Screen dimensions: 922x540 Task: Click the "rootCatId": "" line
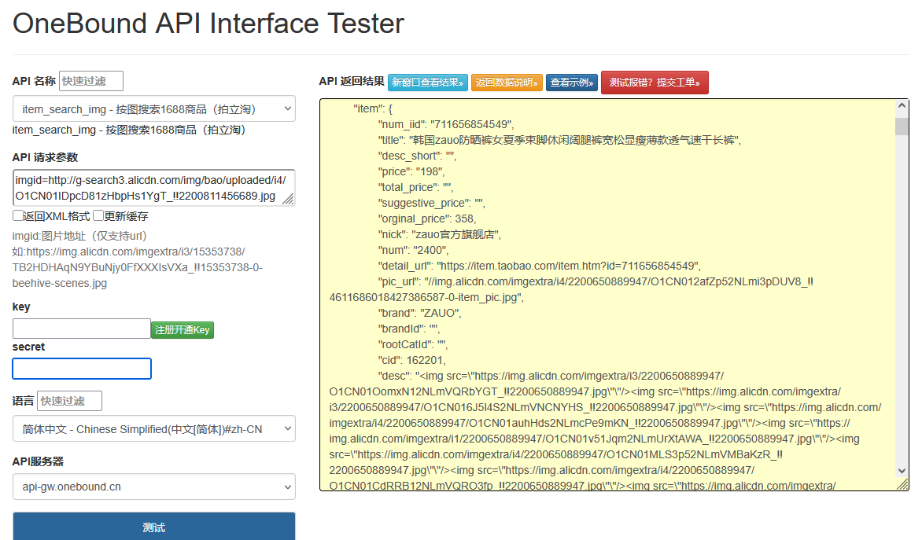click(413, 344)
